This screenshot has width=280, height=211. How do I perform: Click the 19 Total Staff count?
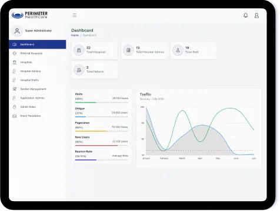point(187,47)
